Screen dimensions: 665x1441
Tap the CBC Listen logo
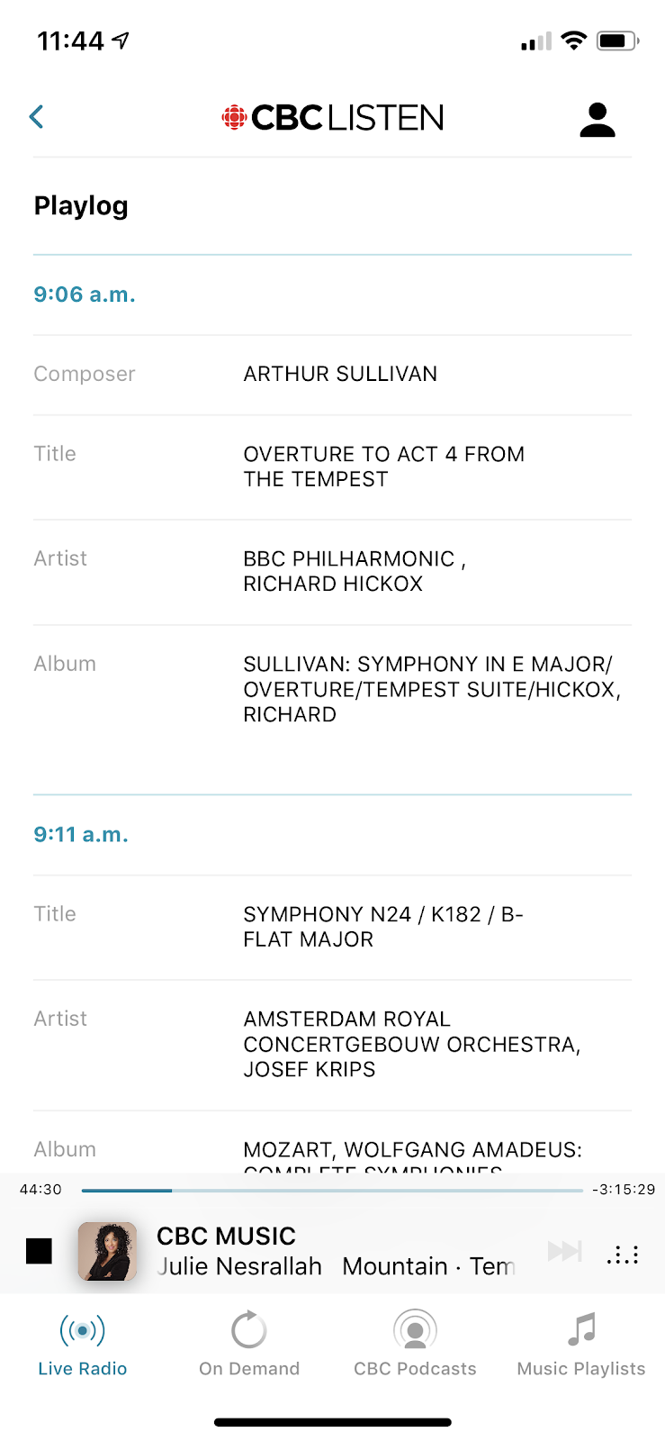pos(333,118)
